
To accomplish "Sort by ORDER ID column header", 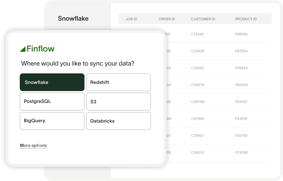I will tap(167, 19).
